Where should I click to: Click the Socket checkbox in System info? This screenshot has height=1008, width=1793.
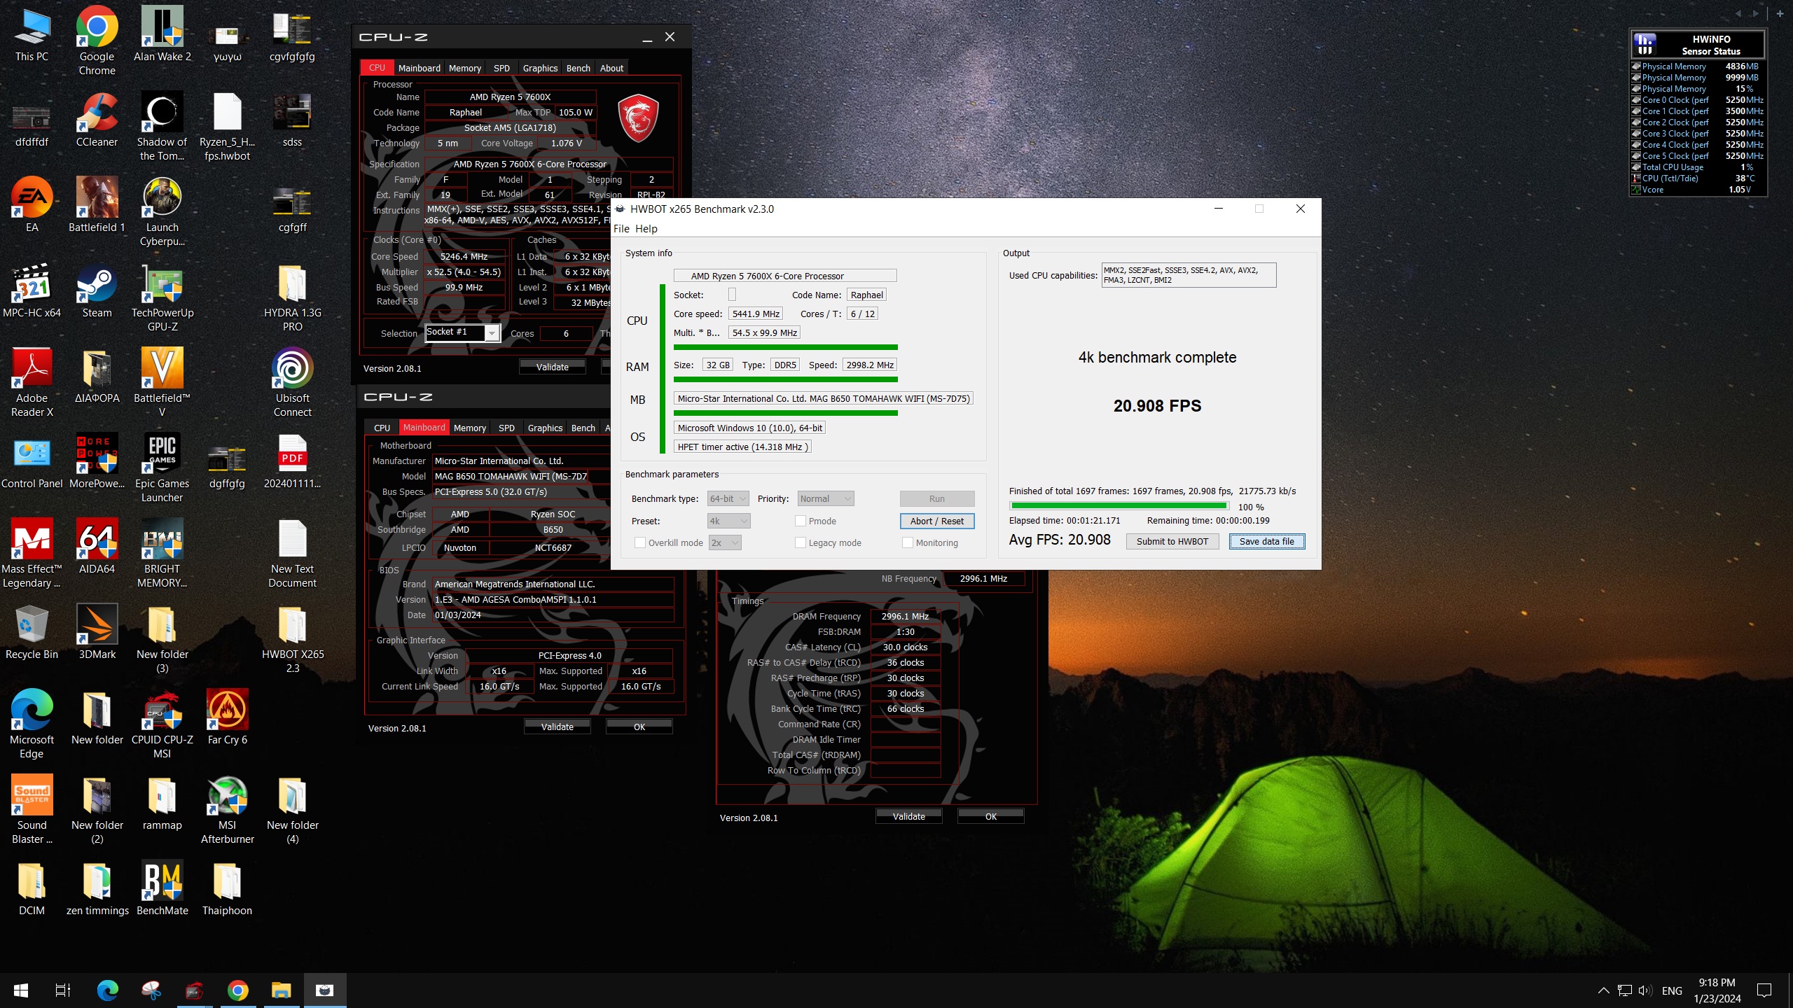tap(732, 295)
